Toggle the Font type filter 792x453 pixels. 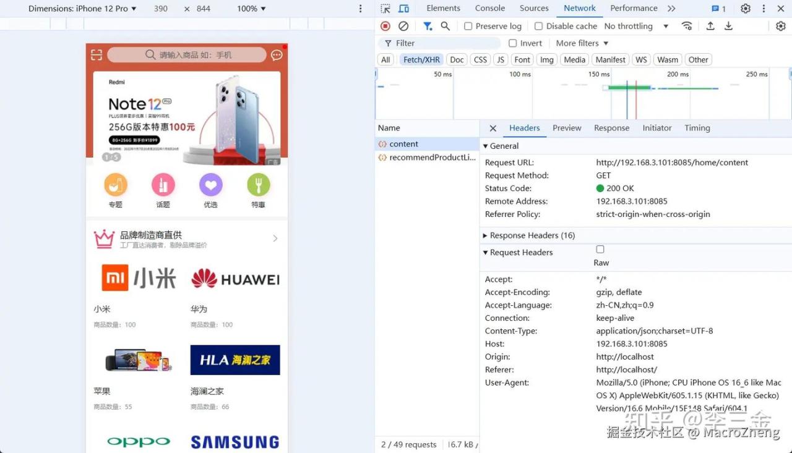(522, 60)
